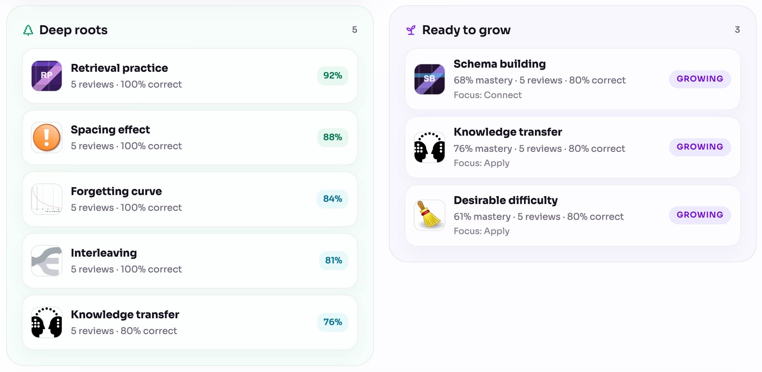The image size is (762, 372).
Task: Open the Retrieval practice title
Action: click(x=119, y=68)
